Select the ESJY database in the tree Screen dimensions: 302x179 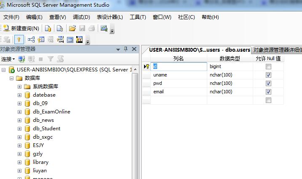[x=38, y=145]
